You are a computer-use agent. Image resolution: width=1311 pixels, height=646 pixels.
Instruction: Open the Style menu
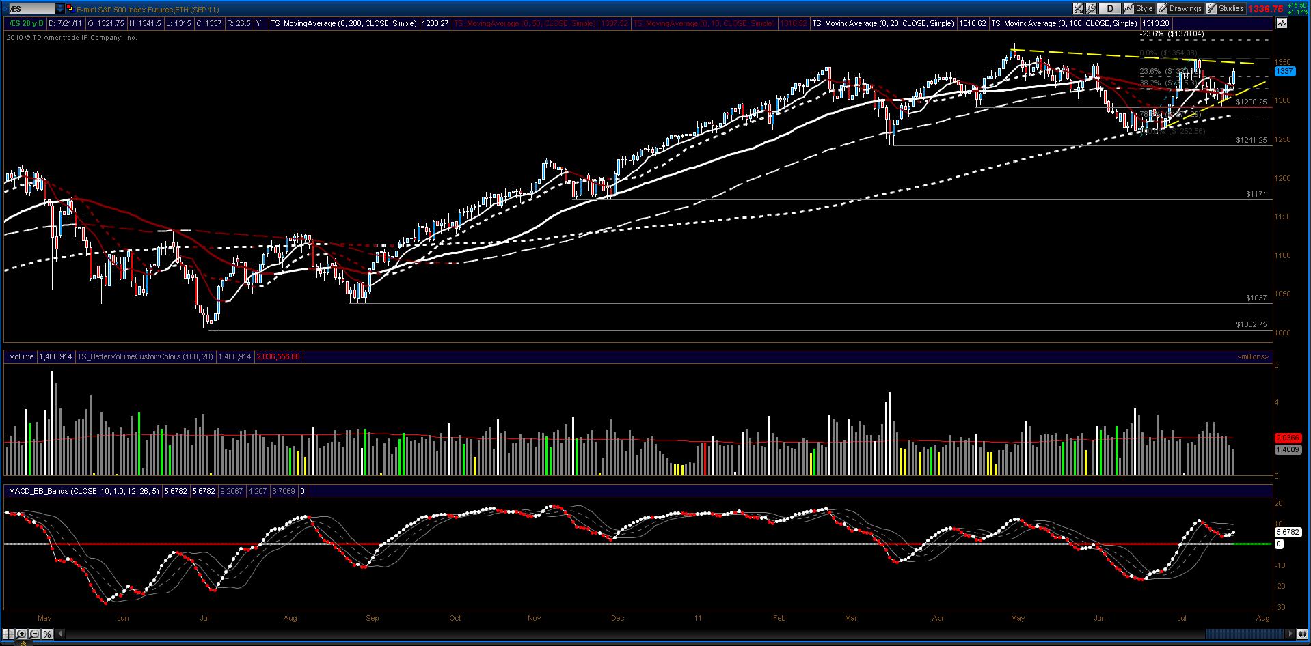pyautogui.click(x=1139, y=8)
